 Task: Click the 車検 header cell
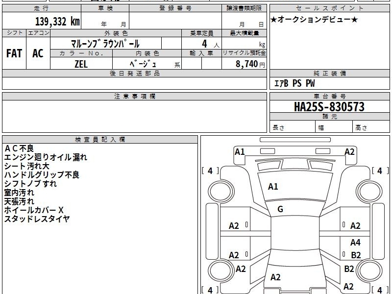[105, 8]
